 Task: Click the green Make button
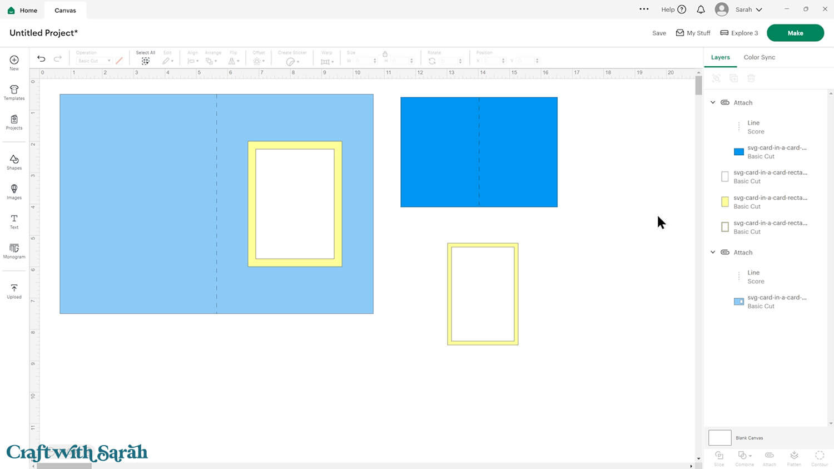tap(795, 33)
